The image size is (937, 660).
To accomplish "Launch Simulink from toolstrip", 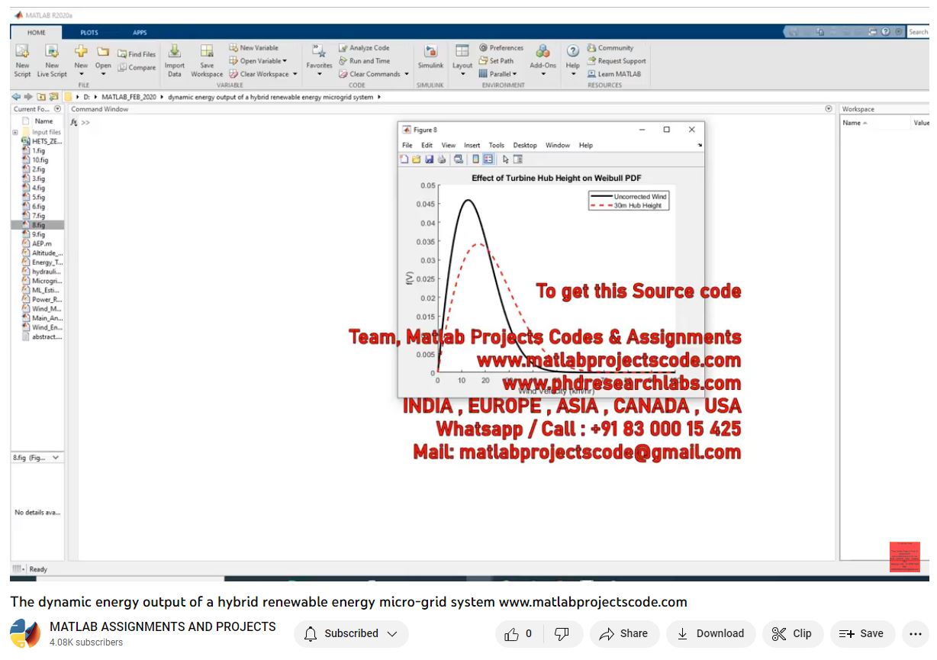I will tap(430, 58).
